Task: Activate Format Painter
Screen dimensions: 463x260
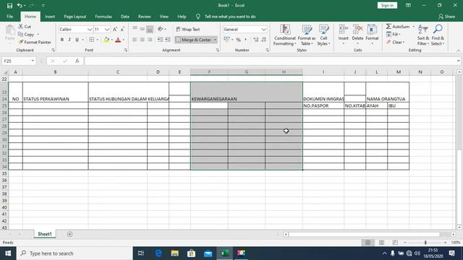Action: [x=35, y=42]
